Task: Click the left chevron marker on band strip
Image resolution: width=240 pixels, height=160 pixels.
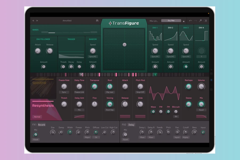Action: 155,75
